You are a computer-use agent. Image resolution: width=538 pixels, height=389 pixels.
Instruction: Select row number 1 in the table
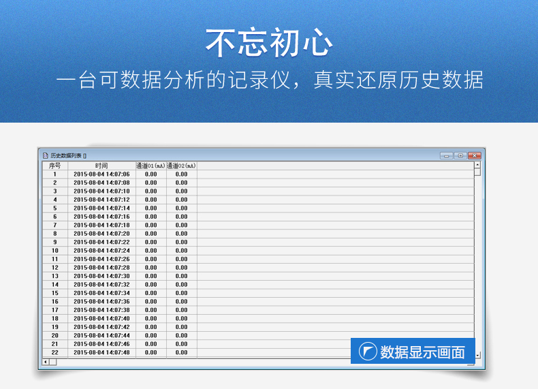[55, 174]
